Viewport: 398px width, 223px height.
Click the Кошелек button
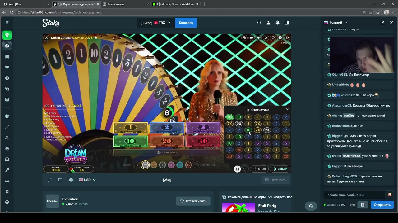point(186,23)
